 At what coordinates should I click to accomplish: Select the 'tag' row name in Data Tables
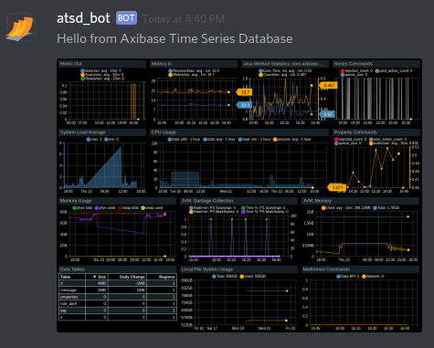tap(63, 311)
